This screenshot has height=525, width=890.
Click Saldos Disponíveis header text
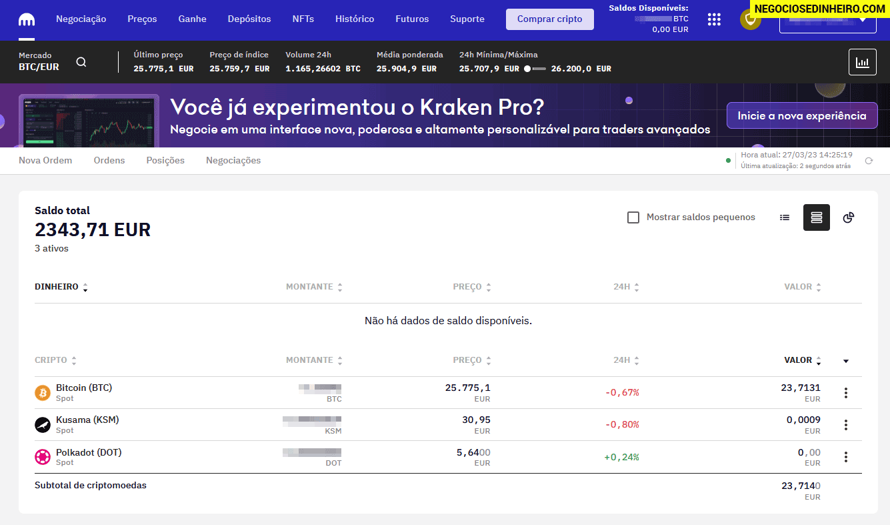649,8
